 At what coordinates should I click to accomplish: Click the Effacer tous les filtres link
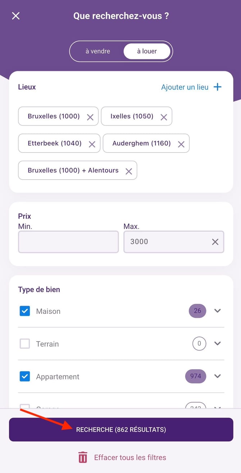click(130, 457)
